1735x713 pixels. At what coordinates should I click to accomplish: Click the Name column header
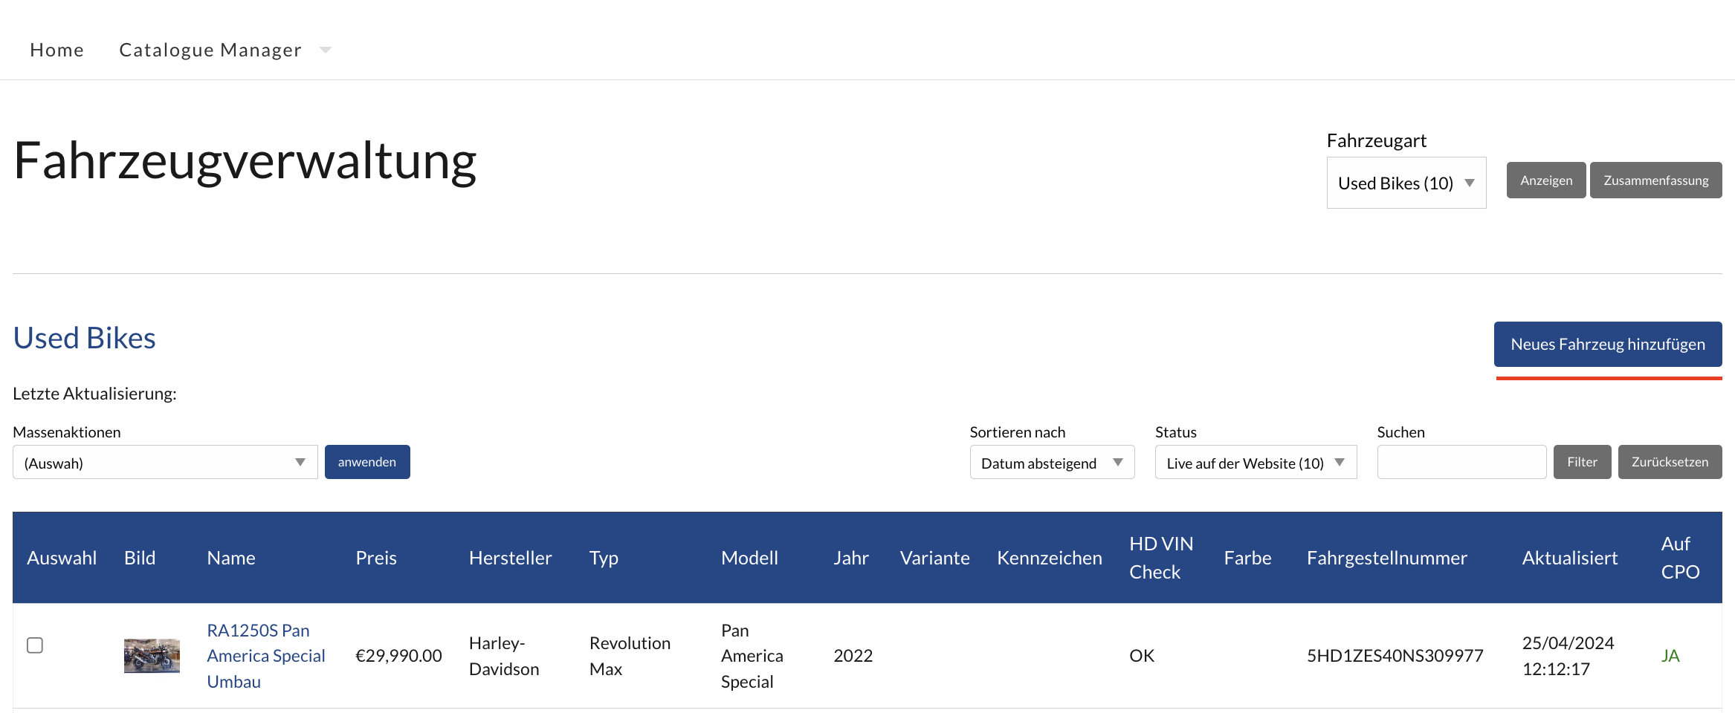point(230,558)
